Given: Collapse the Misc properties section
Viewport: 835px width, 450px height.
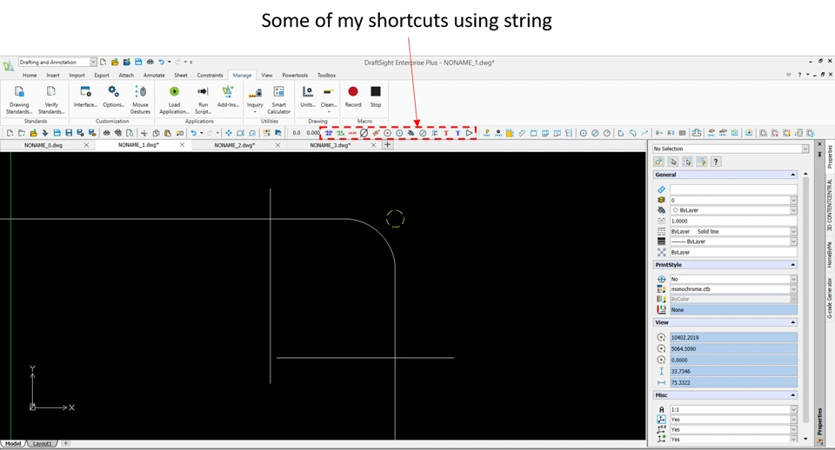Looking at the screenshot, I should (x=792, y=395).
